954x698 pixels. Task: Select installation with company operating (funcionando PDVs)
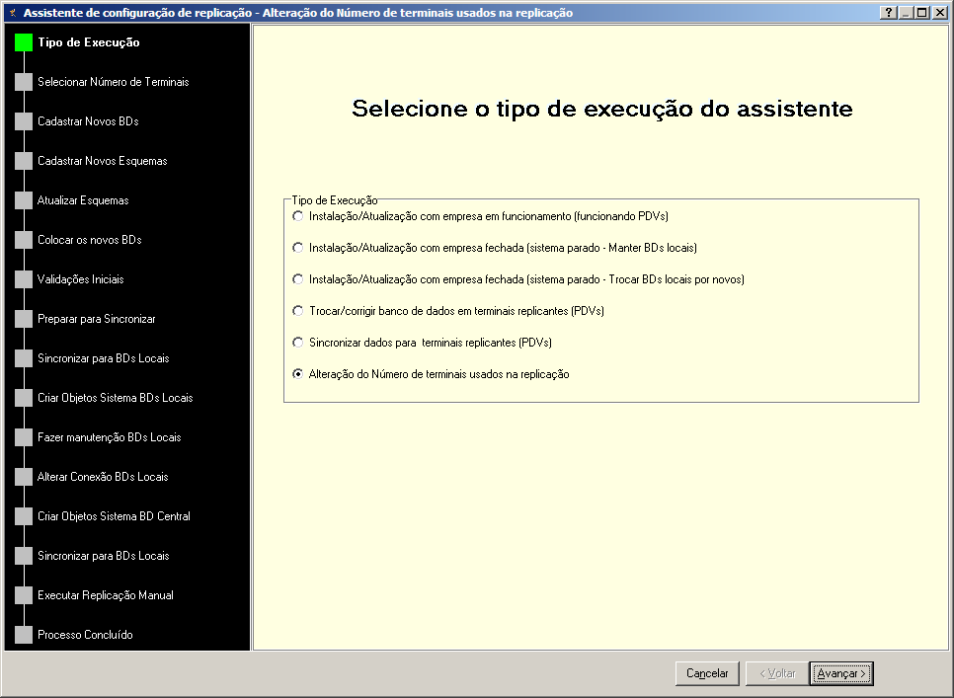[298, 216]
